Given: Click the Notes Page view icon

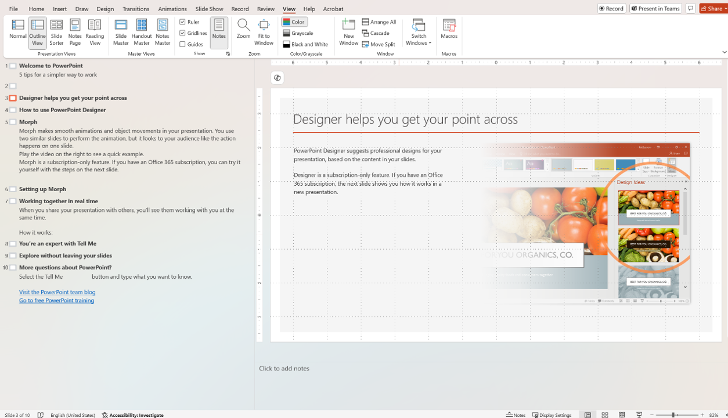Looking at the screenshot, I should pyautogui.click(x=75, y=32).
